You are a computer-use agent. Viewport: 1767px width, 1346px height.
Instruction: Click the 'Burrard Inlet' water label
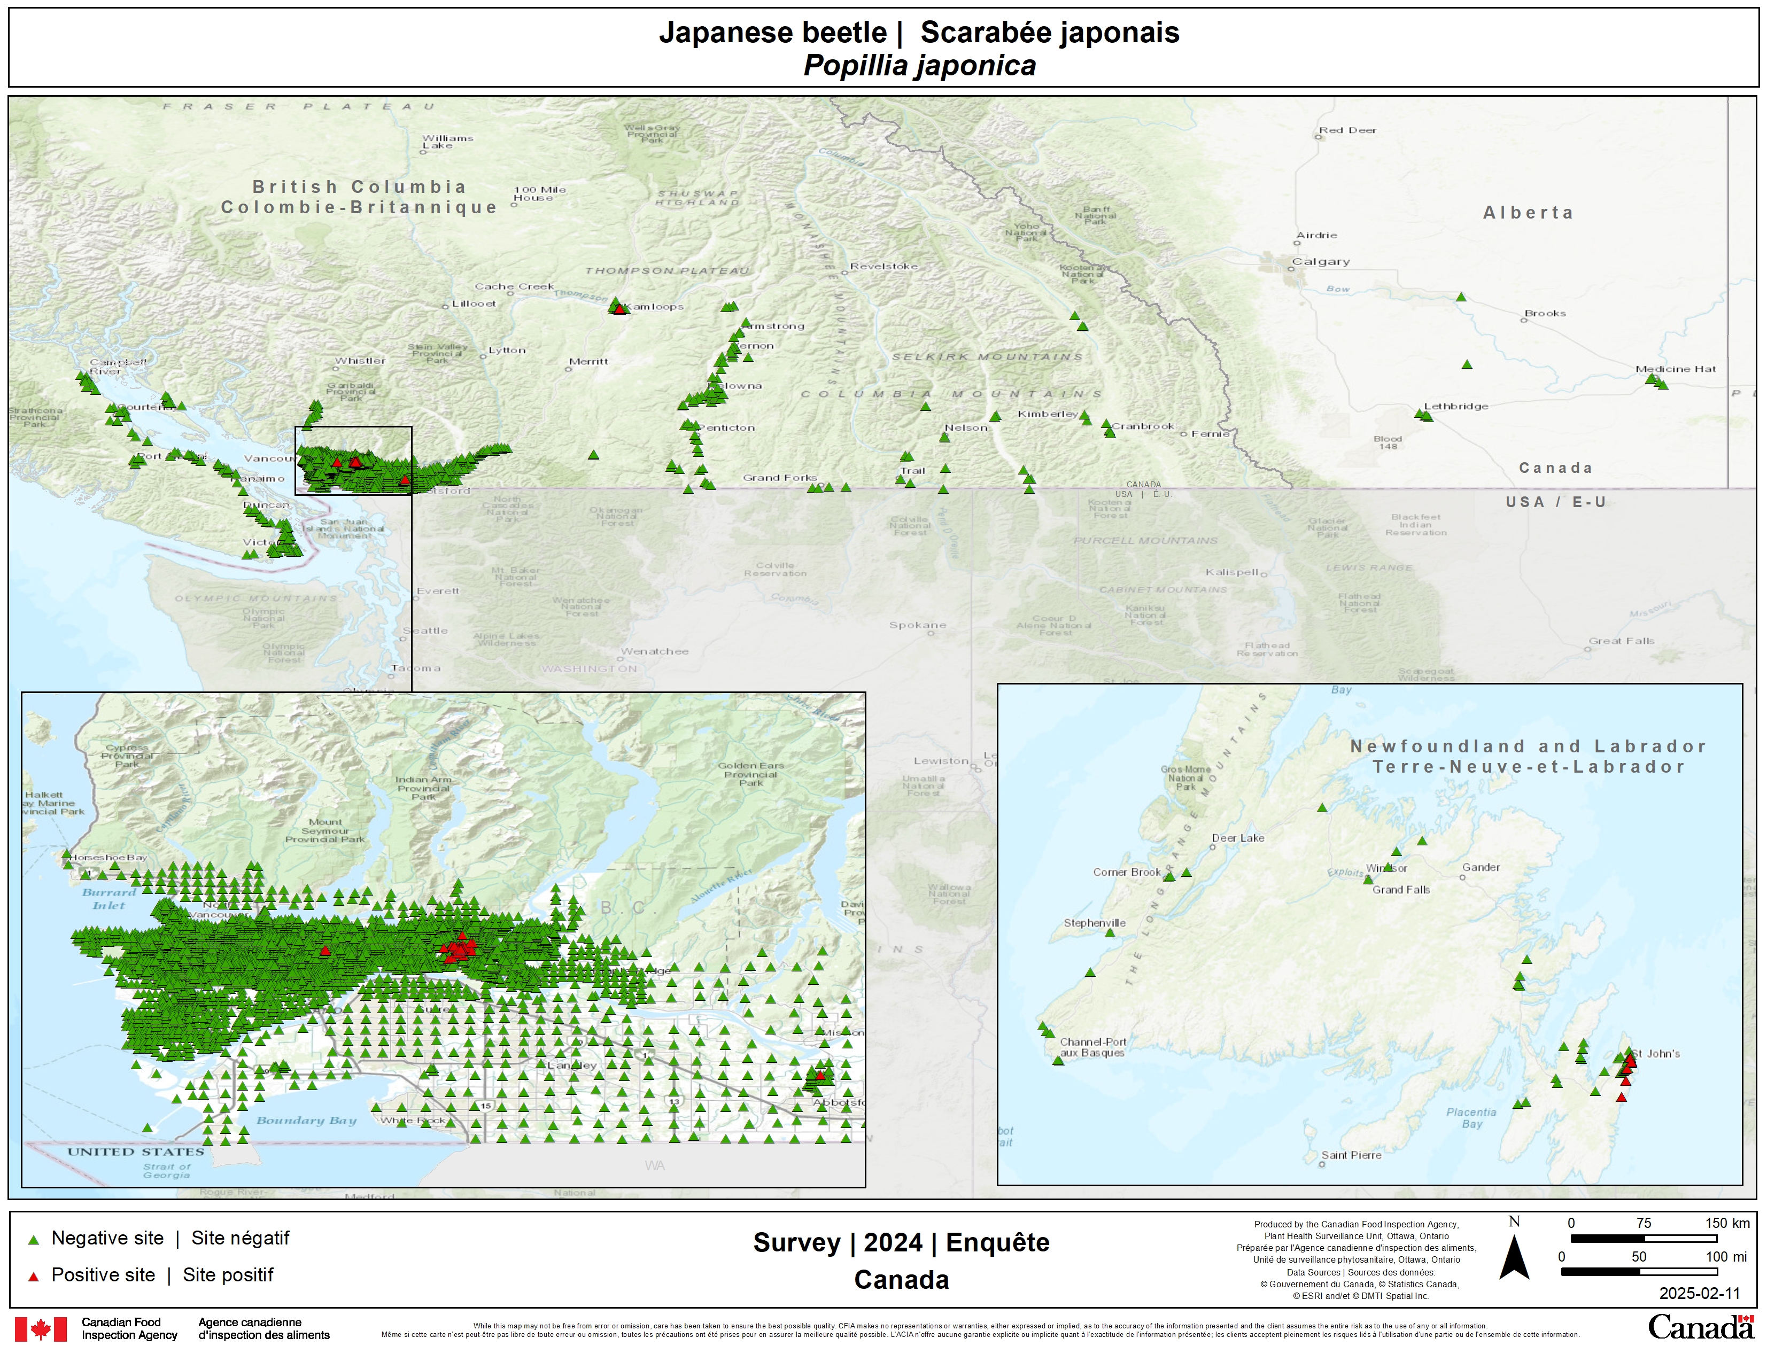tap(109, 899)
